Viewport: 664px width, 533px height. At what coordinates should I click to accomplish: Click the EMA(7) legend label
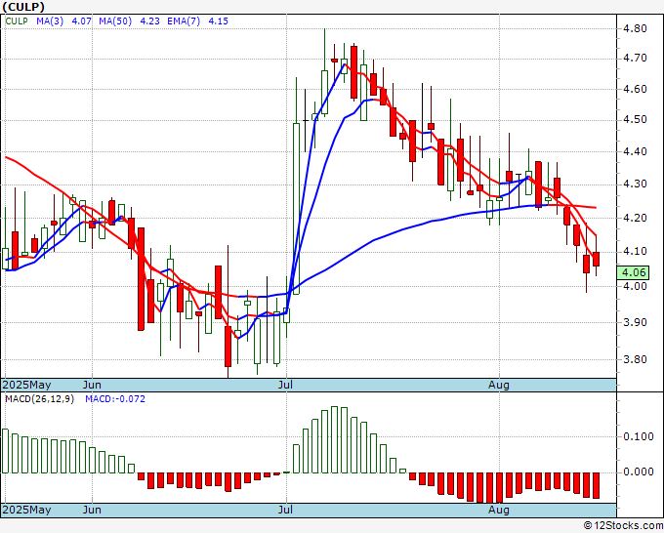click(x=184, y=20)
